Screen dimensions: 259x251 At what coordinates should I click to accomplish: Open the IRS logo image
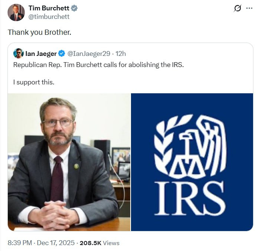(x=192, y=162)
